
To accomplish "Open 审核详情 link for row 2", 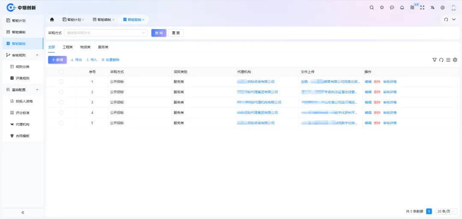I will click(390, 92).
